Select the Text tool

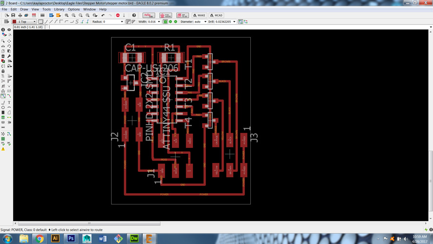point(9,102)
